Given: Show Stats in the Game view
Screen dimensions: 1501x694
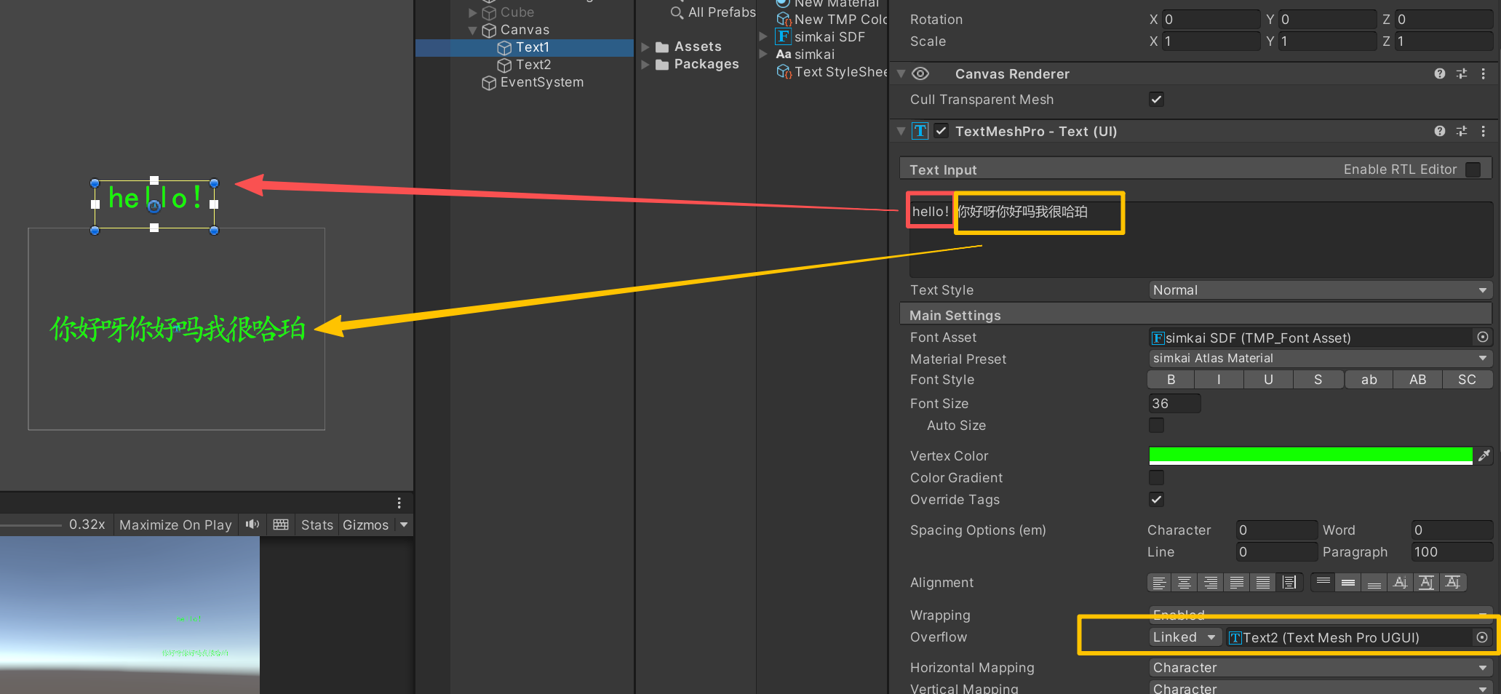Looking at the screenshot, I should click(316, 525).
